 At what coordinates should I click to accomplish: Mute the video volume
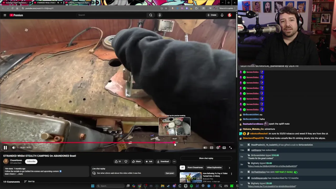click(14, 148)
